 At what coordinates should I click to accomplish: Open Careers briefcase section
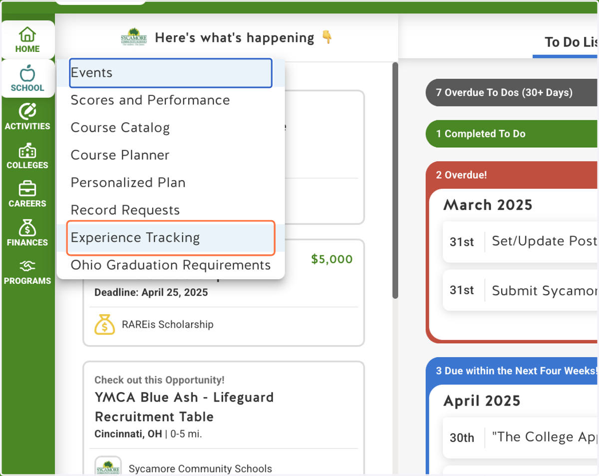coord(27,194)
